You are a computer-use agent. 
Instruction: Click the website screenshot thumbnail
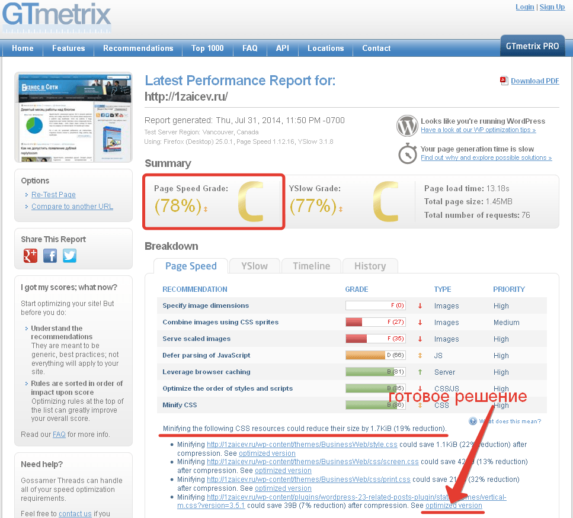pos(73,117)
